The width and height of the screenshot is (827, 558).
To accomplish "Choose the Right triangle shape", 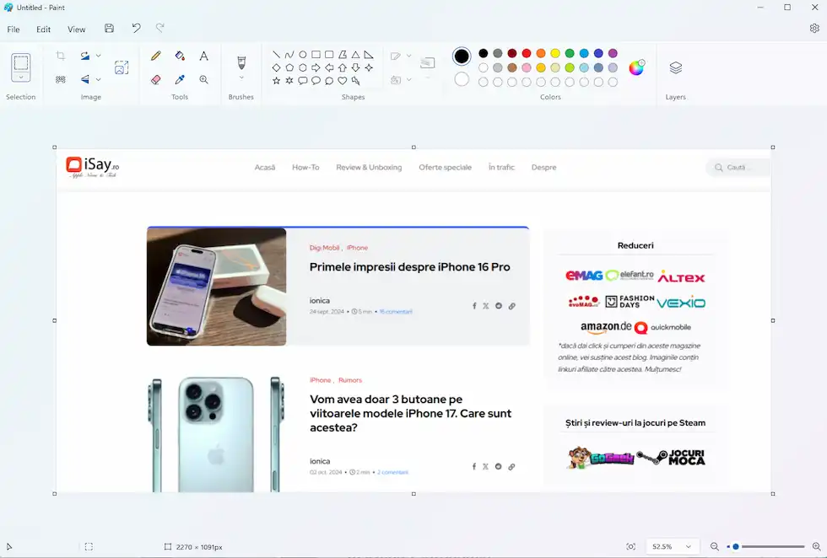I will (369, 54).
